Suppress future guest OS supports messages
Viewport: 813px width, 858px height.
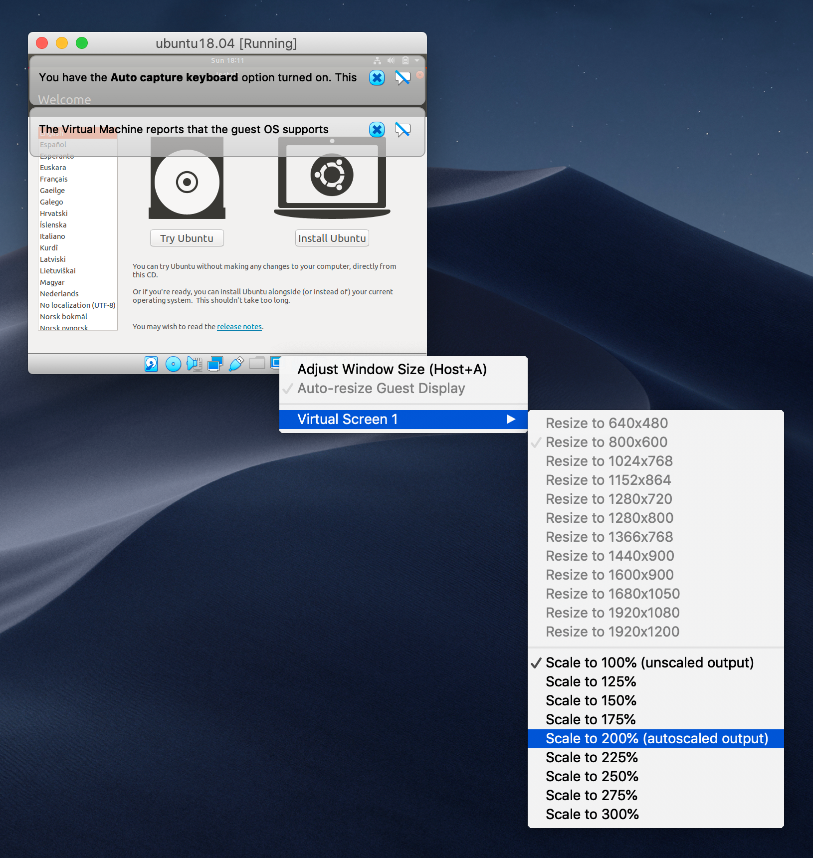(403, 130)
